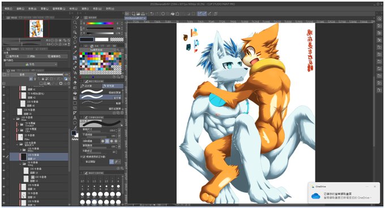
Task: Select the Eyedropper tool
Action: click(75, 53)
